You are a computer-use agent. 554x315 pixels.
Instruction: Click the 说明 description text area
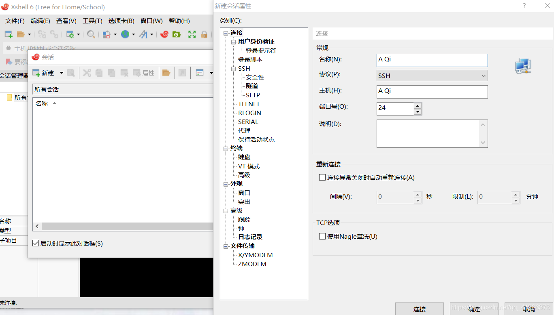[x=432, y=134]
